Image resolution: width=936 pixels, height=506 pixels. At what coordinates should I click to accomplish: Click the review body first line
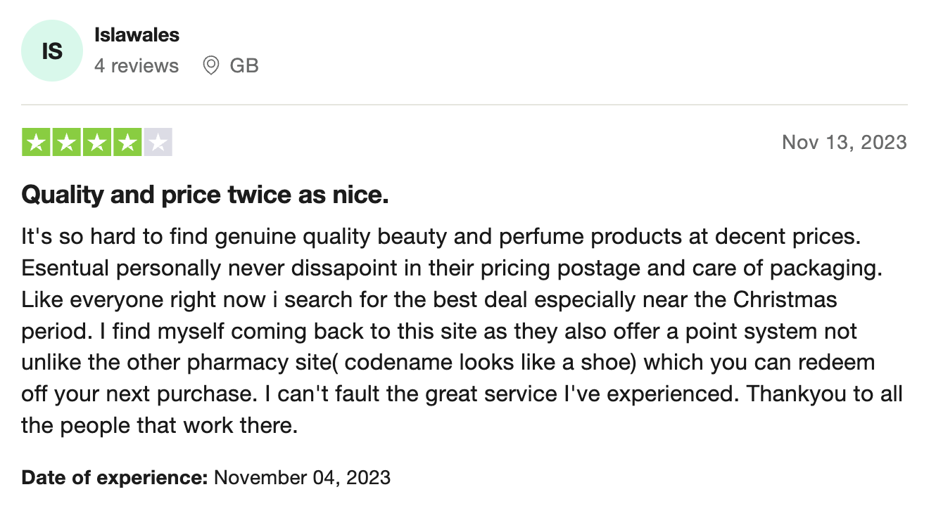pyautogui.click(x=441, y=237)
